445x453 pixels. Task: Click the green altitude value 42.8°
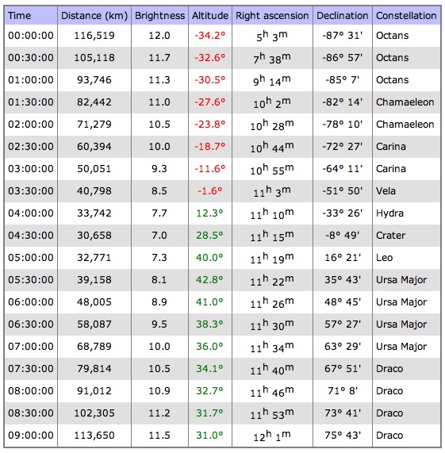[209, 280]
